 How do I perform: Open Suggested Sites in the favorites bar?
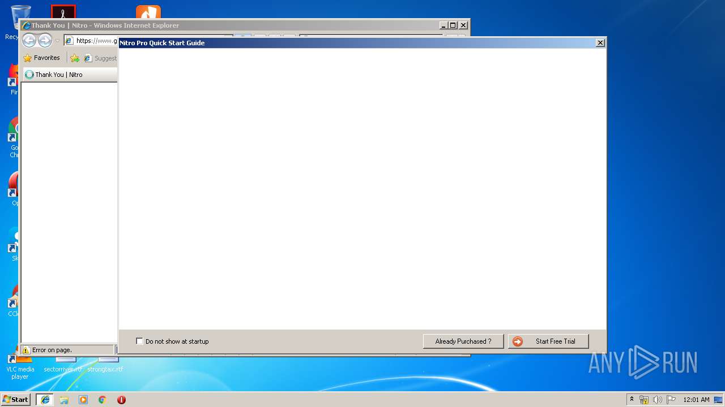(x=100, y=58)
